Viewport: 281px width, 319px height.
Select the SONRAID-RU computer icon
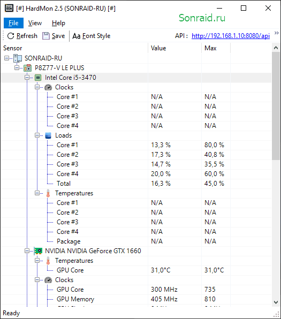[18, 58]
